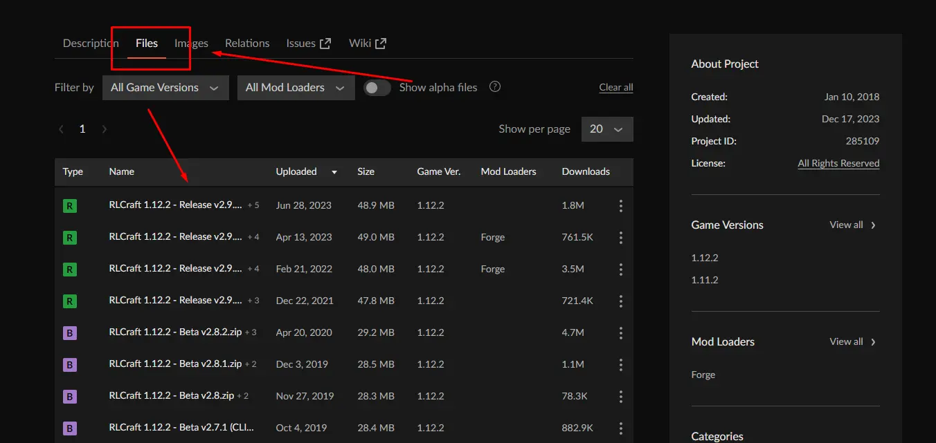
Task: Open the All Rights Reserved license link
Action: click(838, 163)
